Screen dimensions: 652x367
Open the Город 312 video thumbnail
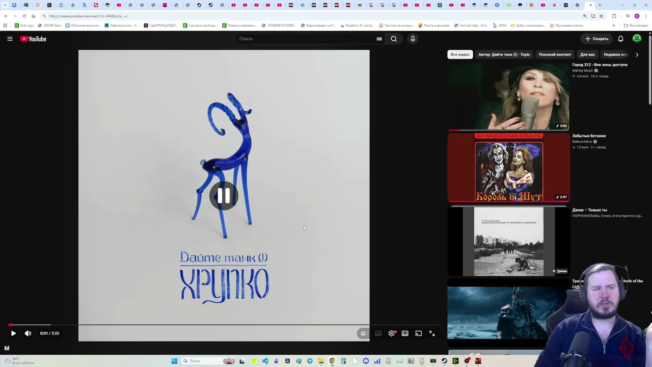pos(508,96)
